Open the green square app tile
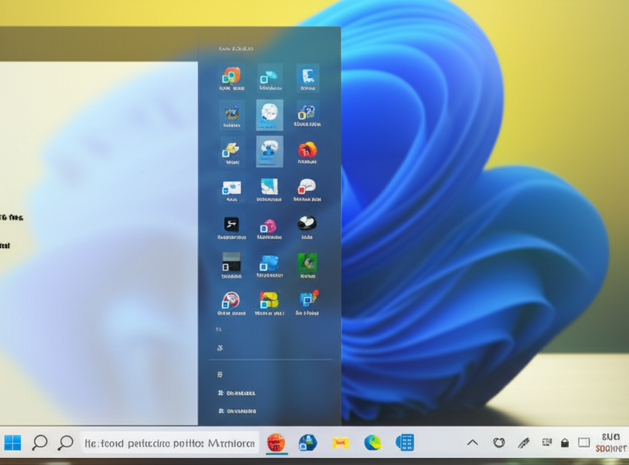This screenshot has height=465, width=629. (307, 263)
